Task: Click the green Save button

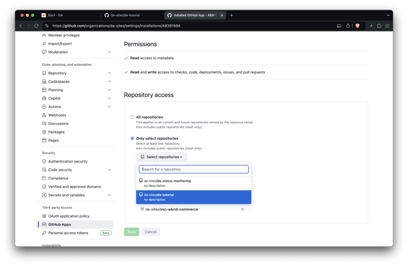Action: pyautogui.click(x=132, y=232)
